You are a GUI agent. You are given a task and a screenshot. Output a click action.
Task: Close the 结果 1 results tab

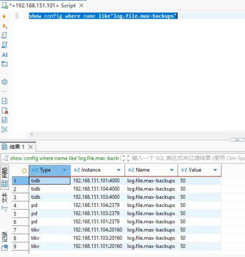pyautogui.click(x=31, y=147)
